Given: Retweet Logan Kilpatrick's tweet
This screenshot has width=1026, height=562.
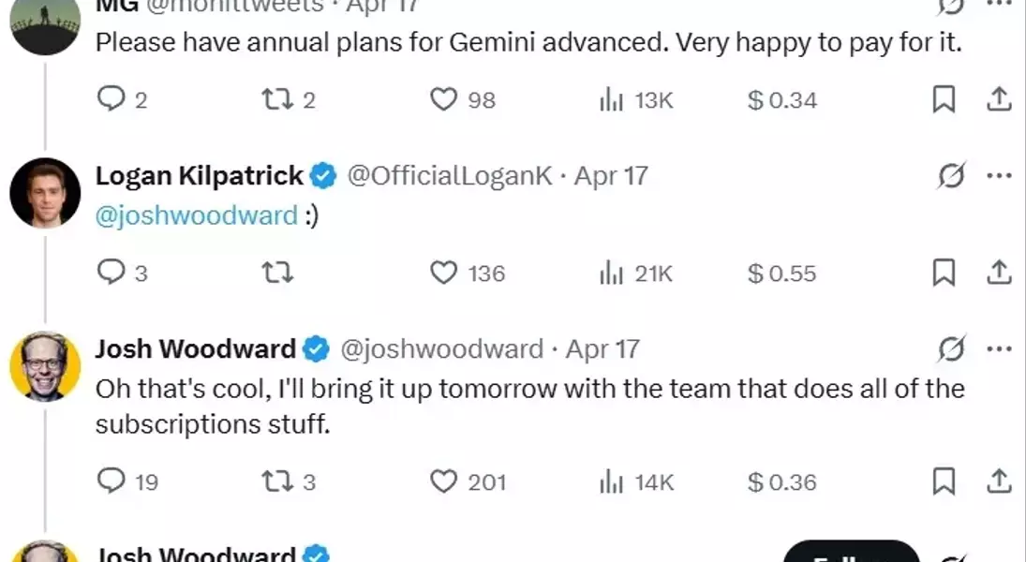Looking at the screenshot, I should (277, 273).
